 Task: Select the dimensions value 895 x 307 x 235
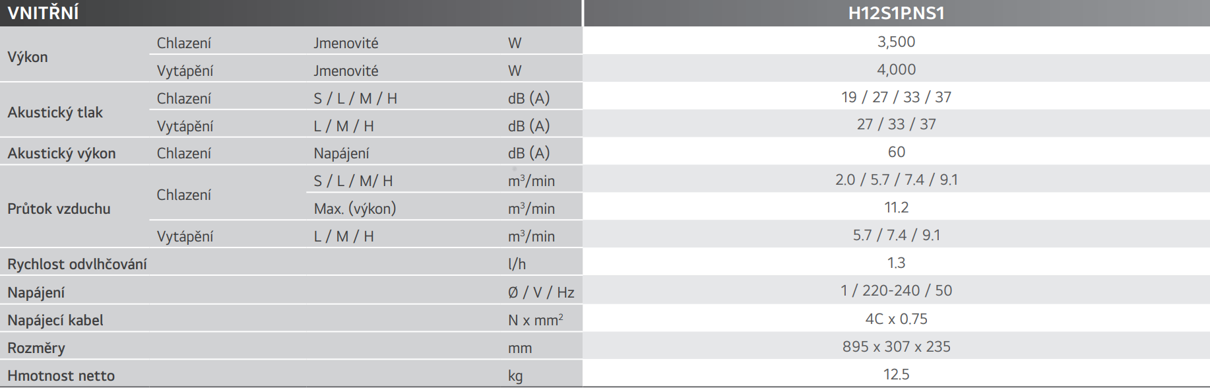coord(896,346)
